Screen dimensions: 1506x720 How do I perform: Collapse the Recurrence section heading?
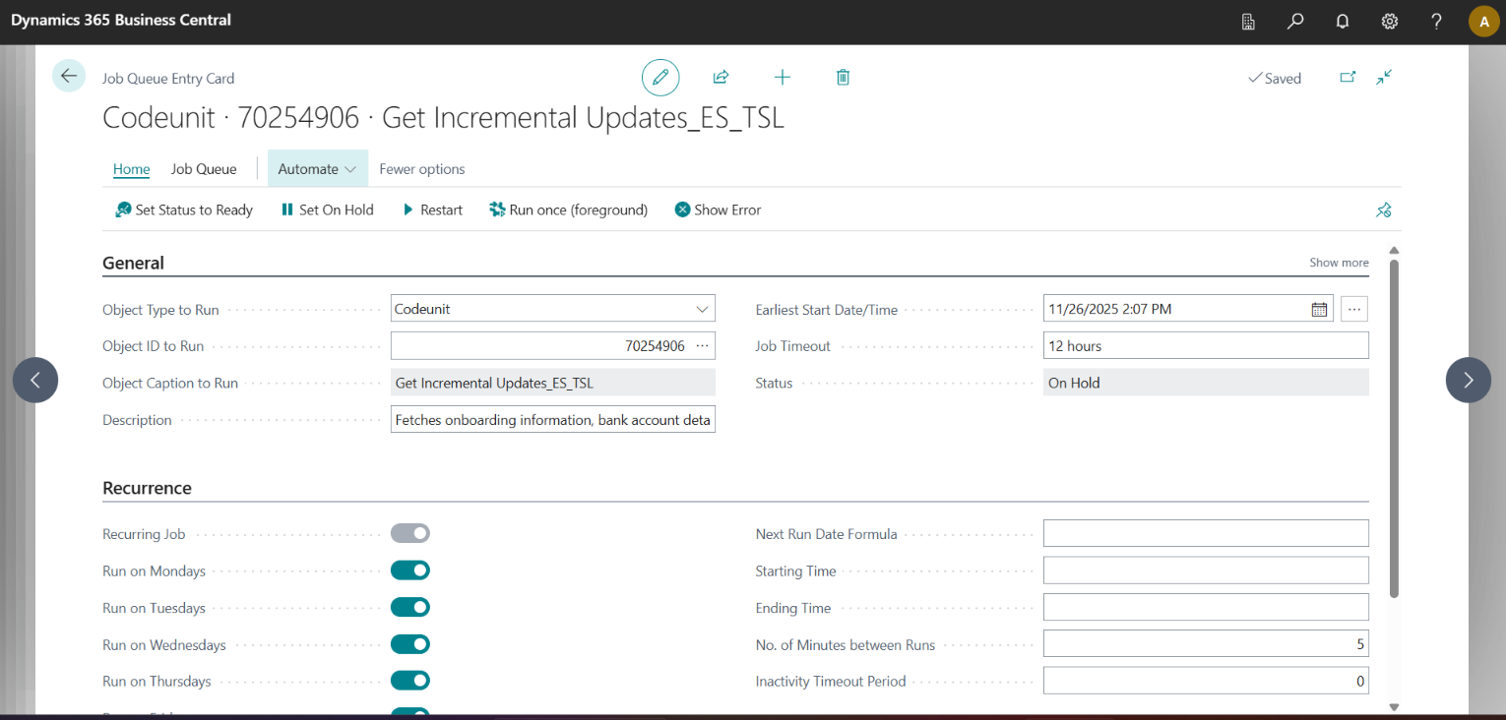[147, 488]
